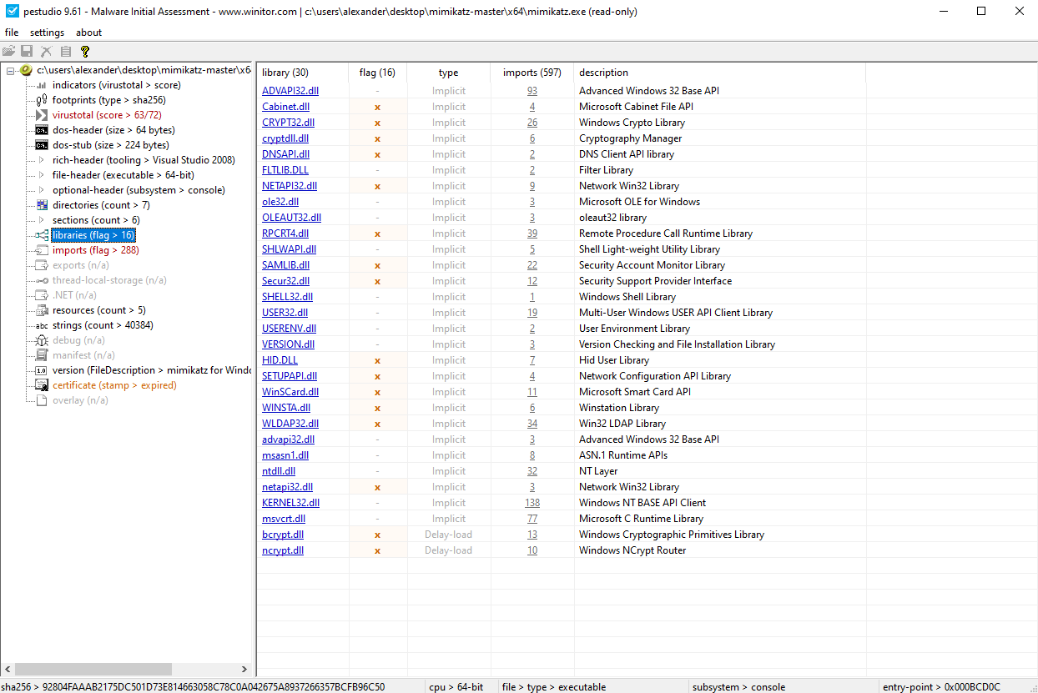Screen dimensions: 1038x693
Task: Click the ncrypt.dll library link
Action: (x=283, y=550)
